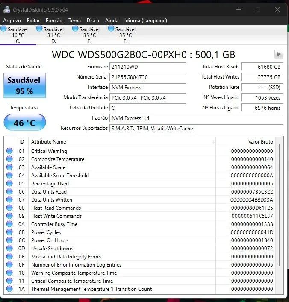Click the Available Spare Threshold status orb

[x=9, y=175]
